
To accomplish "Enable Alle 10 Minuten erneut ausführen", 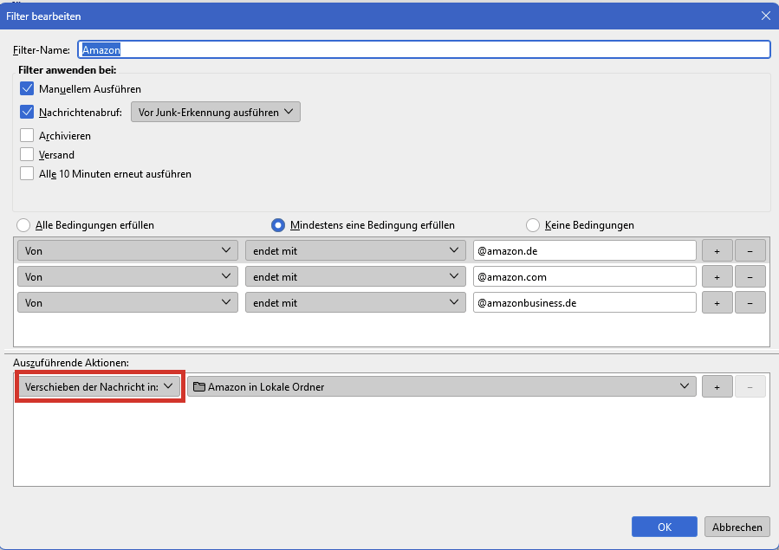I will 27,173.
